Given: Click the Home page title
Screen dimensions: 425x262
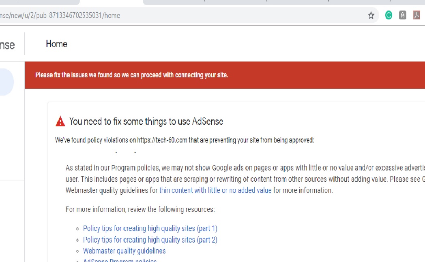Looking at the screenshot, I should (x=56, y=44).
